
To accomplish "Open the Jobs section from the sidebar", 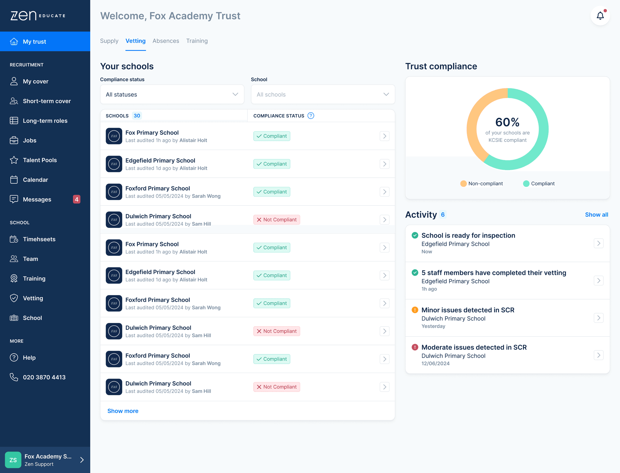I will [30, 140].
